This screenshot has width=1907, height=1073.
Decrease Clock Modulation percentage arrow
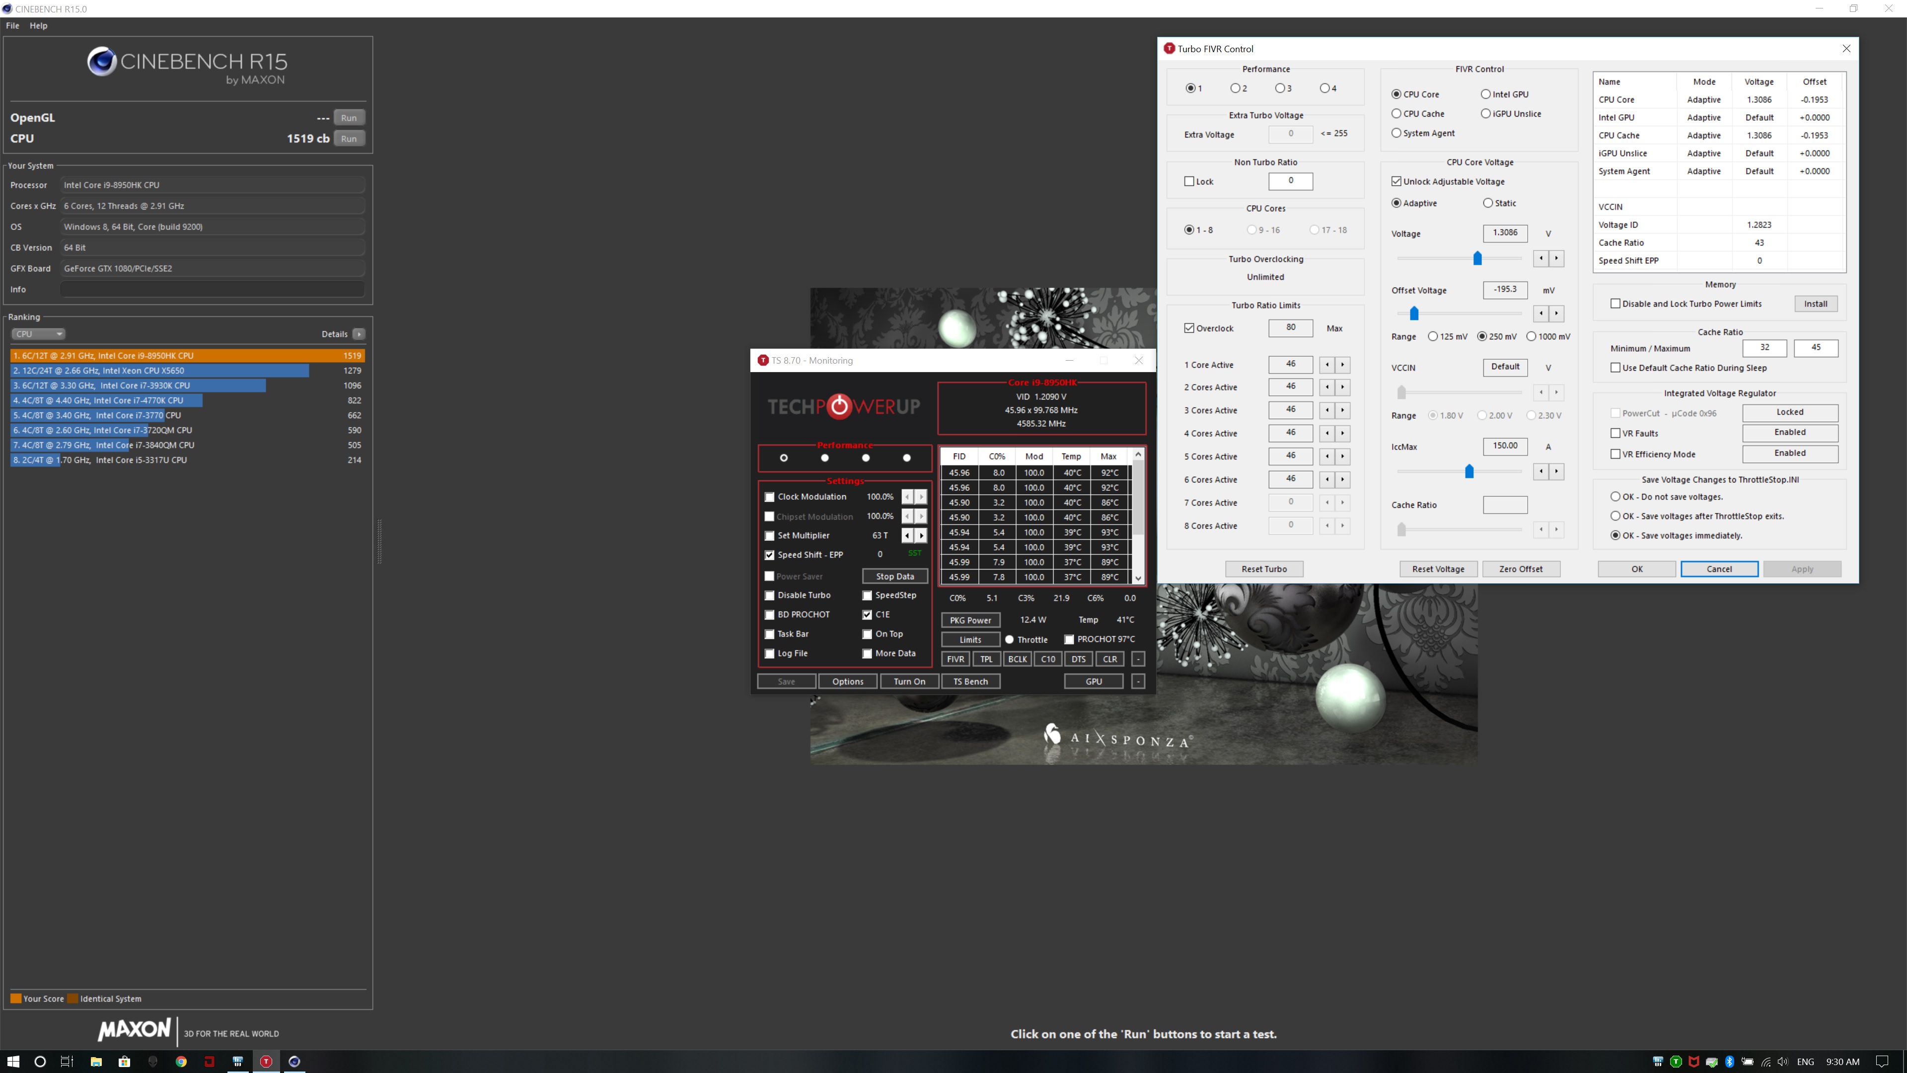[907, 496]
